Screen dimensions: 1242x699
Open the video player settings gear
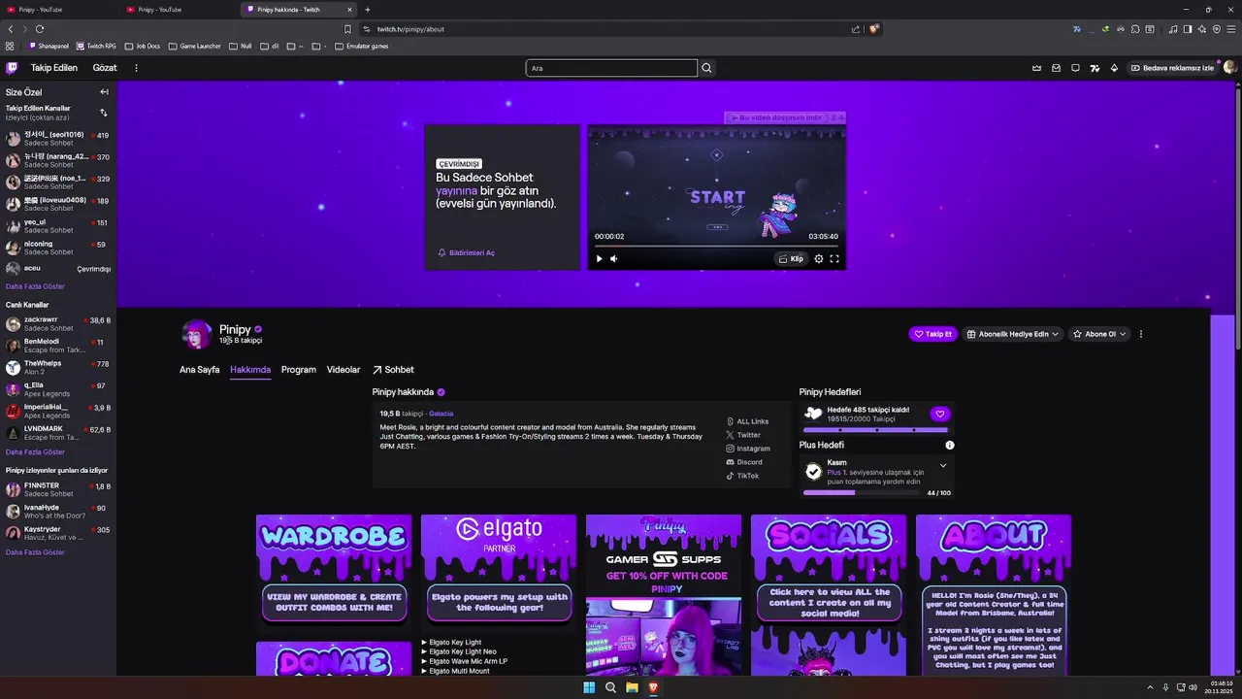(x=818, y=258)
